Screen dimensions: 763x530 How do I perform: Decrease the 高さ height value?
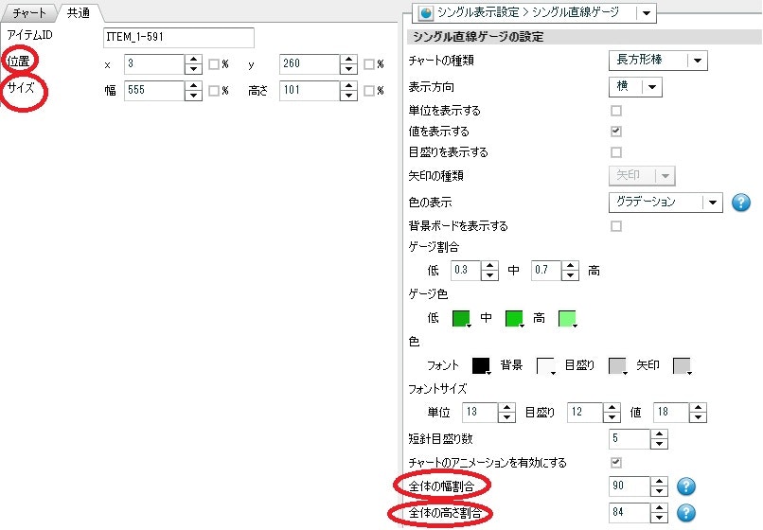point(349,96)
